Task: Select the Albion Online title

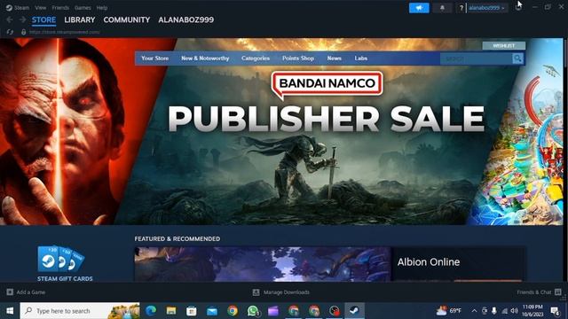Action: (428, 262)
